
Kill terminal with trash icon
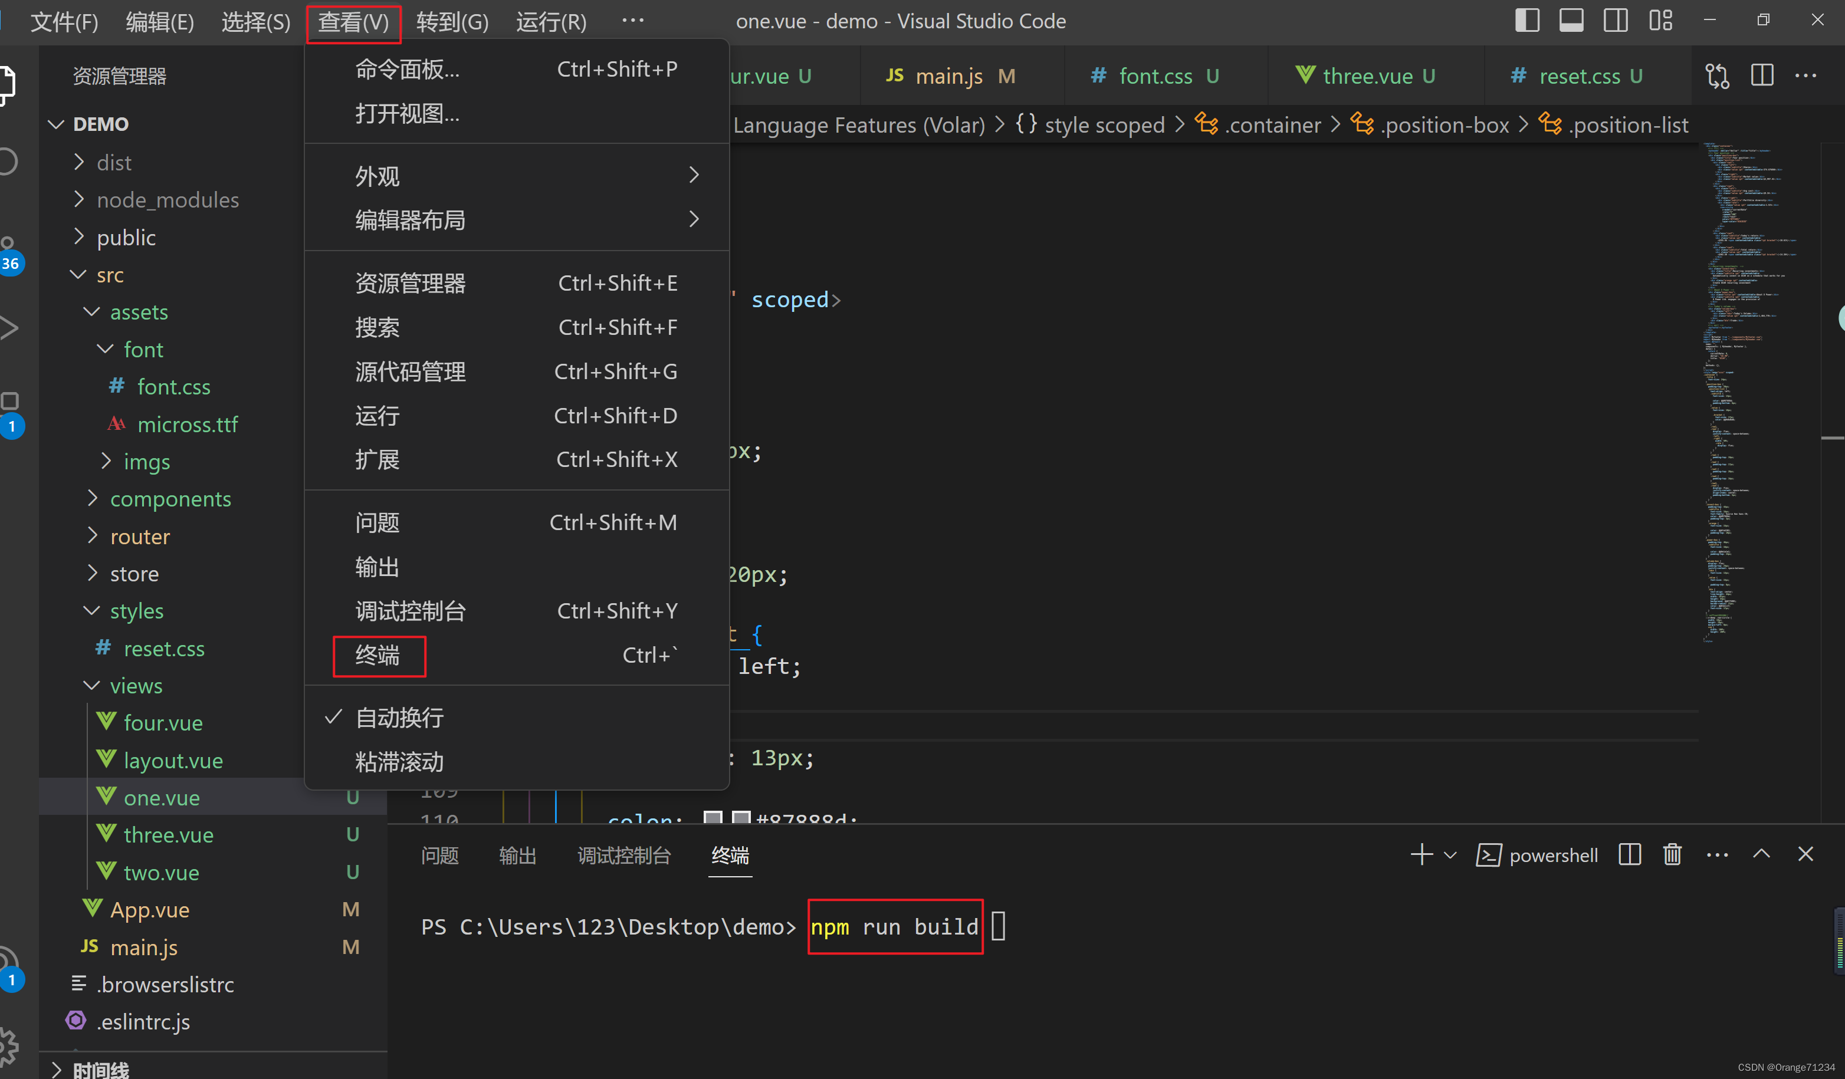pos(1672,854)
